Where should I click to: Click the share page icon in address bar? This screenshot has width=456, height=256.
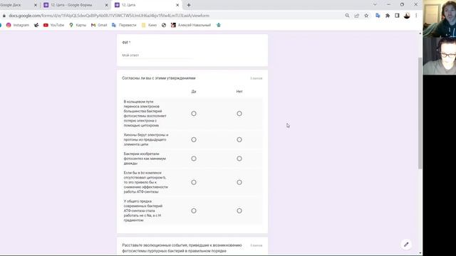357,16
